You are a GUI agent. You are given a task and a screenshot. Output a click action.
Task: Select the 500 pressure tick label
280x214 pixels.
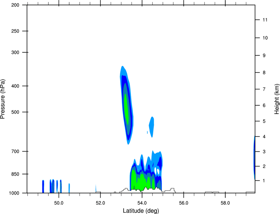click(15, 112)
